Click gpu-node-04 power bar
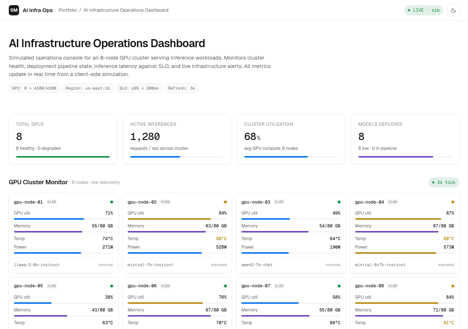 pos(404,253)
